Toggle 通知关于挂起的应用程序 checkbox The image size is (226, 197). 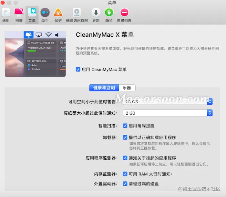click(125, 158)
